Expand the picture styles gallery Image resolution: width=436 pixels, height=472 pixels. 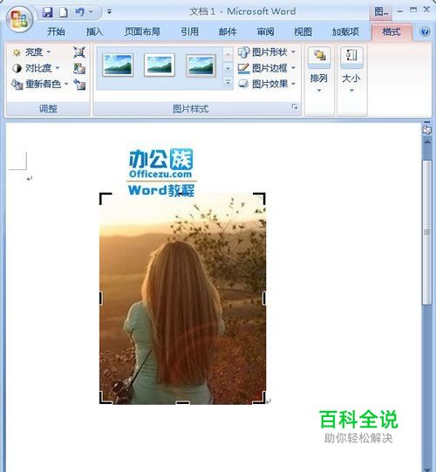(228, 83)
